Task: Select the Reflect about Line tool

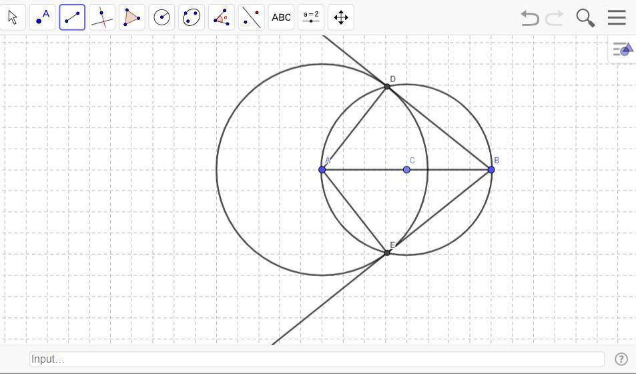Action: [251, 17]
